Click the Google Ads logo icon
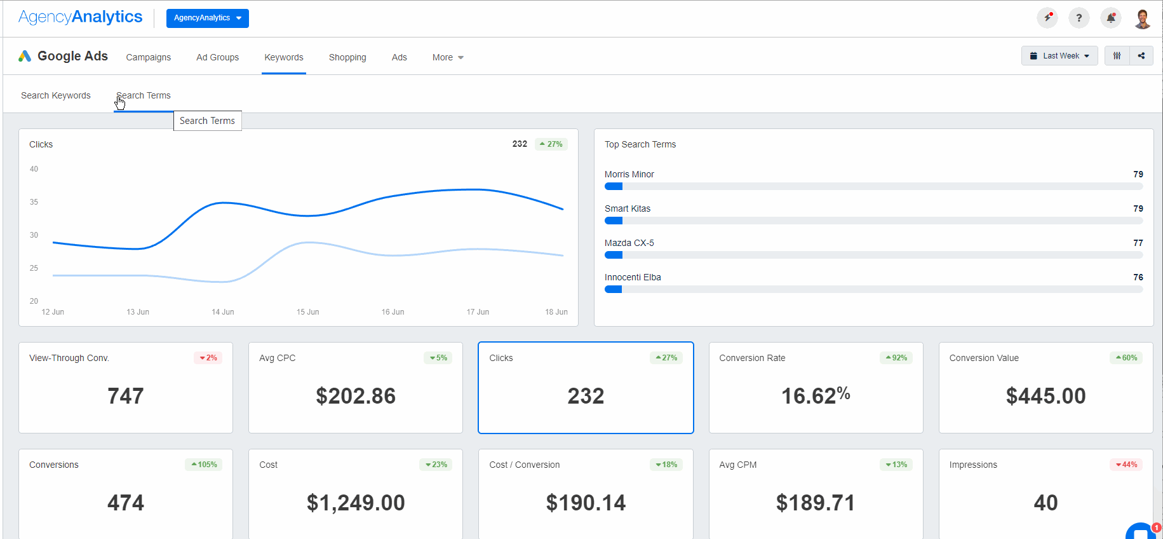 click(x=25, y=56)
